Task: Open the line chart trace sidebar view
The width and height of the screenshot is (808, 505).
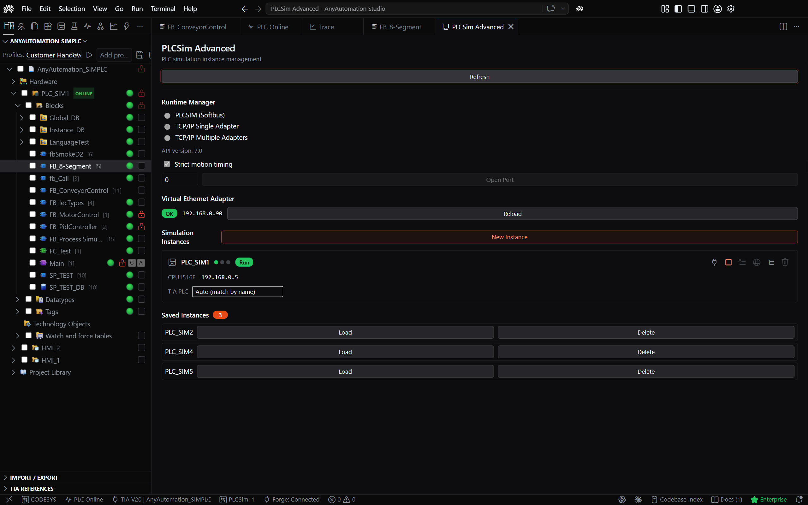Action: 114,27
